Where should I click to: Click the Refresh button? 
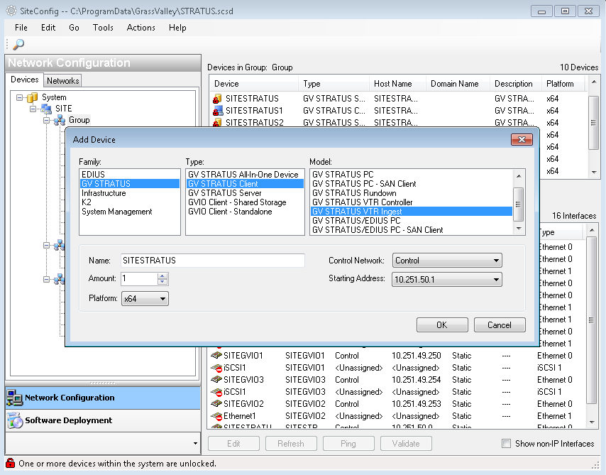pos(291,443)
